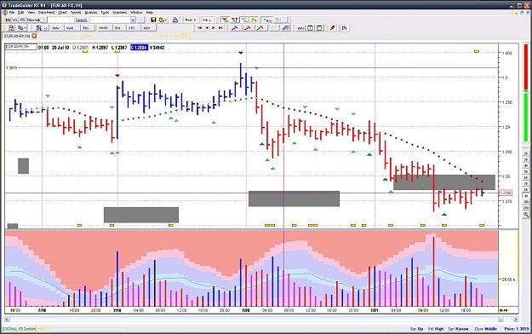Jump to last bar navigation button
Viewport: 532px width, 334px height.
(220, 28)
